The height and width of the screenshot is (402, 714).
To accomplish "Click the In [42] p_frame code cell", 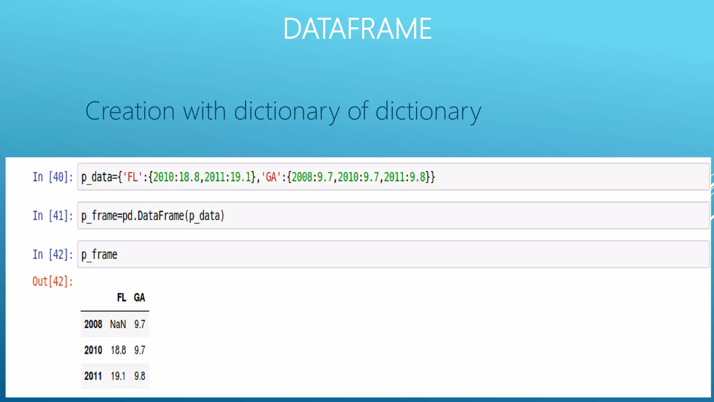I will coord(393,254).
